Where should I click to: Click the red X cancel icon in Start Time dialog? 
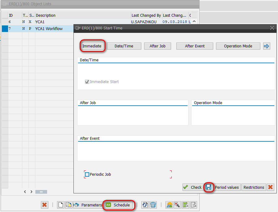click(271, 187)
